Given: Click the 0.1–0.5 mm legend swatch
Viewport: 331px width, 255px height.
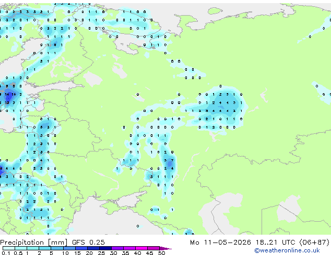Looking at the screenshot, I should [x=9, y=248].
